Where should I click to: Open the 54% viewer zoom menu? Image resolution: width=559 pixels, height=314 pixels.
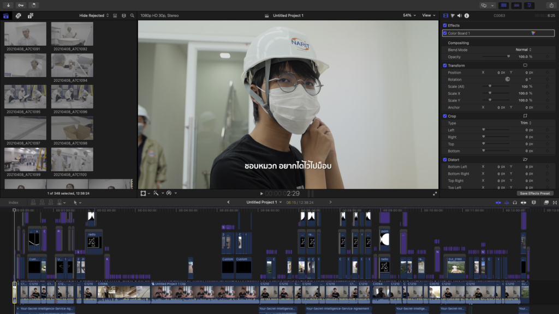(x=409, y=16)
